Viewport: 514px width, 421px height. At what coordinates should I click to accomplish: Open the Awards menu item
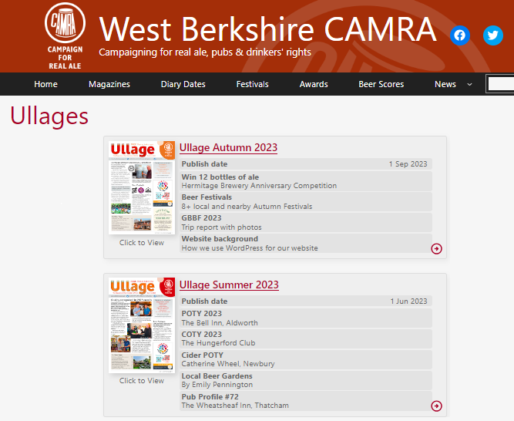tap(314, 84)
